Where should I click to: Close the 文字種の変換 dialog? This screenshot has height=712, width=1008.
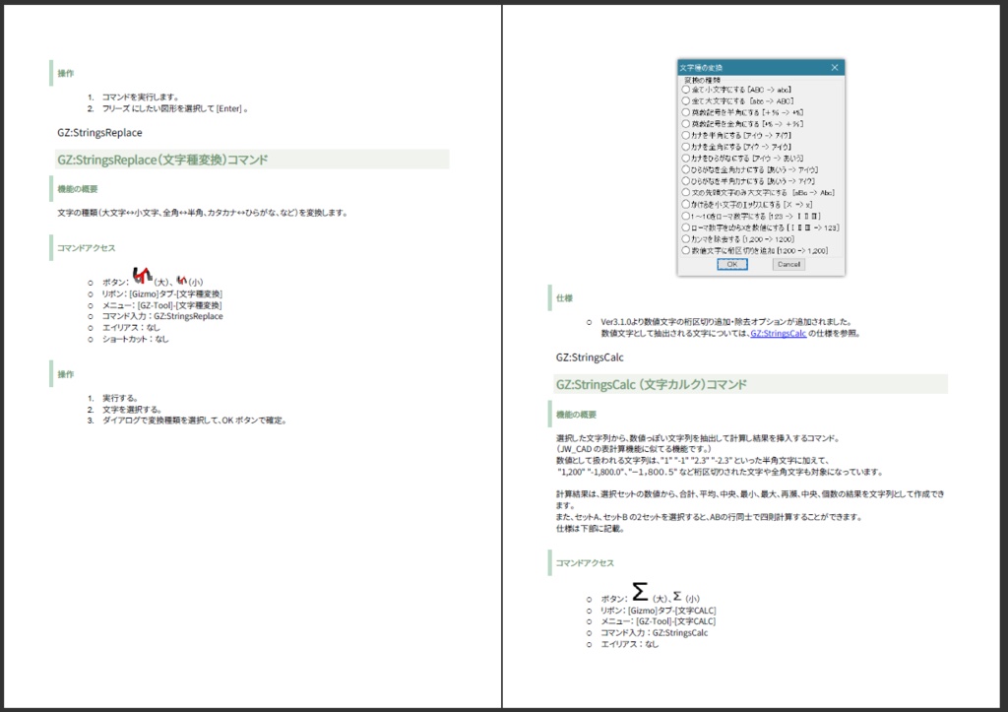click(x=834, y=66)
